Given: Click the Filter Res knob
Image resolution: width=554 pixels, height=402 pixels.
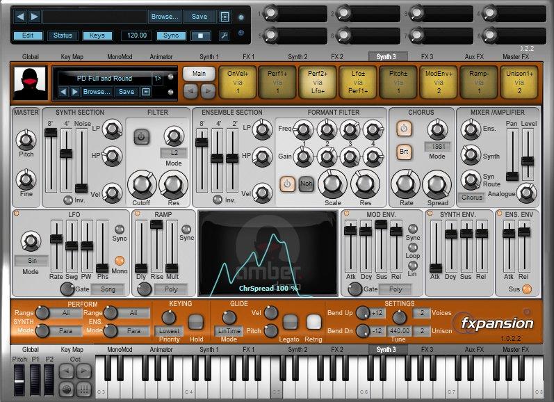Looking at the screenshot, I should pos(174,184).
